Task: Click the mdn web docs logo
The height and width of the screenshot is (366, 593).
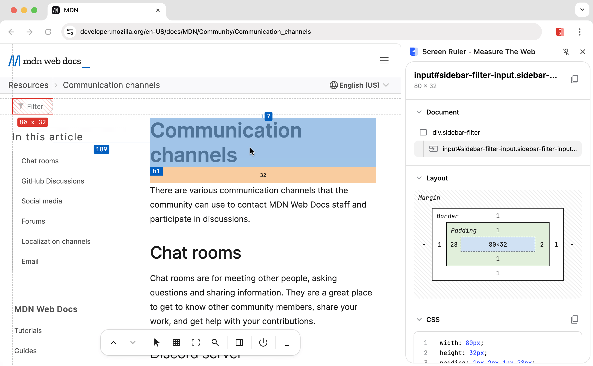Action: click(49, 61)
